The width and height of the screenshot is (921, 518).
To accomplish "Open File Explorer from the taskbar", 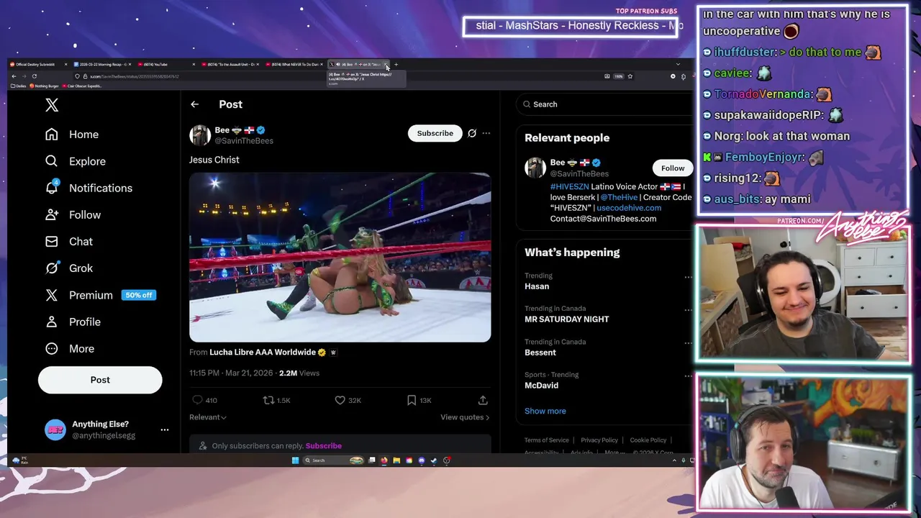I will (396, 460).
